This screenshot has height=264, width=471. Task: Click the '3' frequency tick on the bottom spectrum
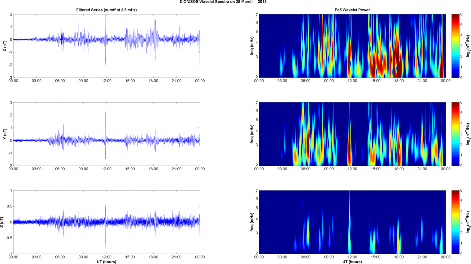tap(257, 233)
